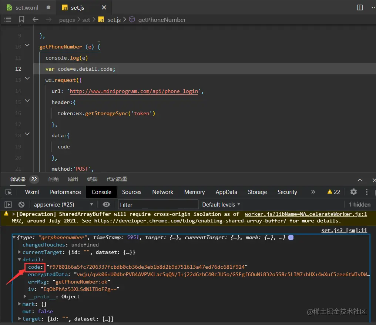Click the split editor icon
Image resolution: width=376 pixels, height=325 pixels.
360,7
